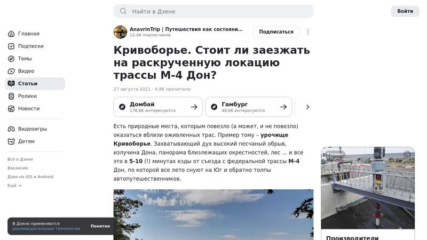427x240 pixels.
Task: Show more topic chips with chevron
Action: [308, 107]
